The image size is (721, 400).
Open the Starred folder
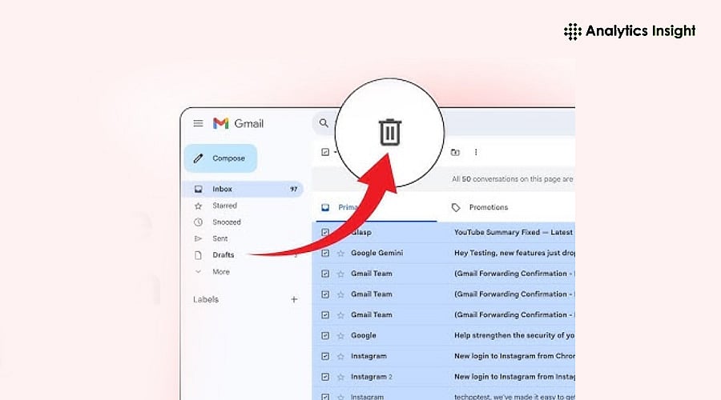[x=224, y=206]
